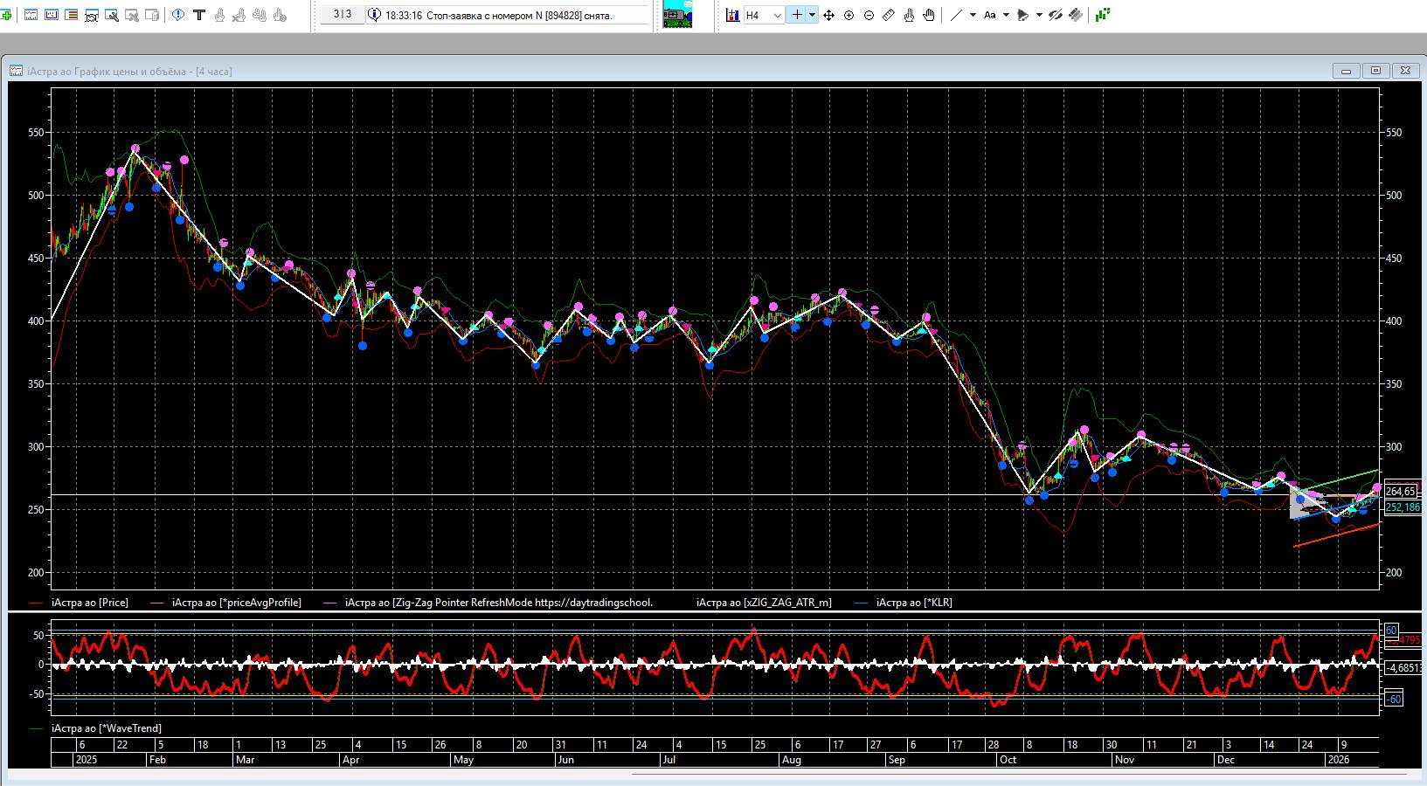Toggle the layers stack icon

point(1076,15)
